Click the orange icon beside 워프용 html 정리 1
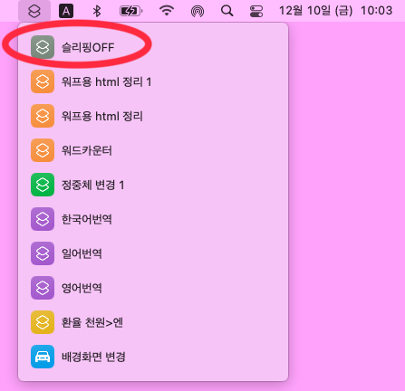This screenshot has width=405, height=391. coord(43,81)
